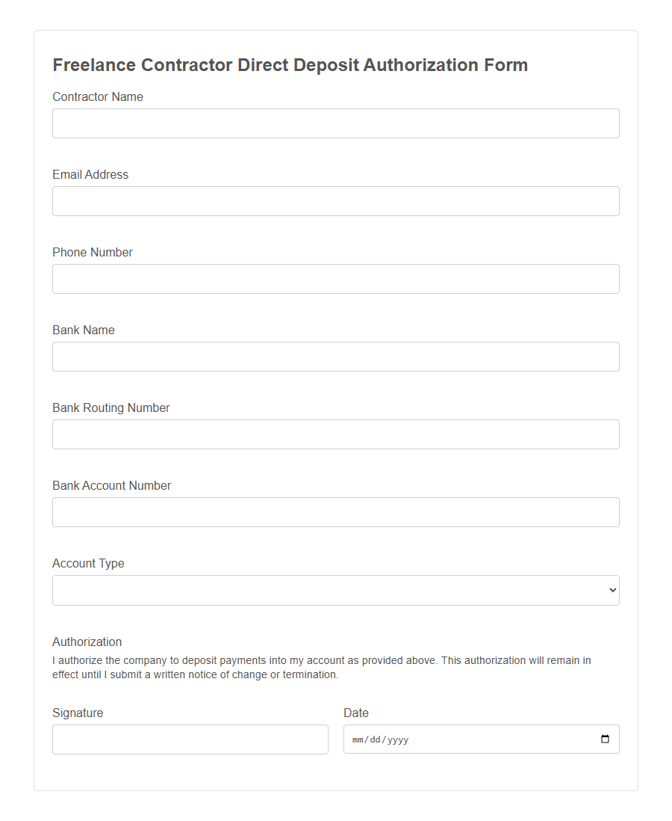
Task: Click the Phone Number input field
Action: point(335,278)
